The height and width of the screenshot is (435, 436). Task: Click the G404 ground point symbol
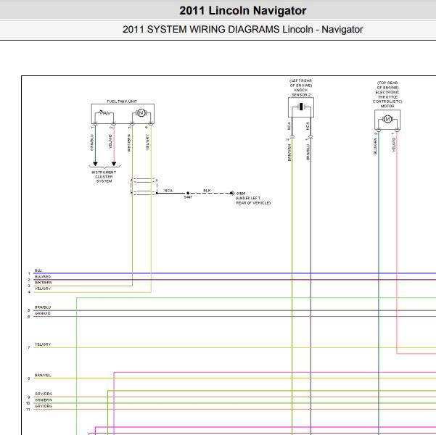pos(231,193)
